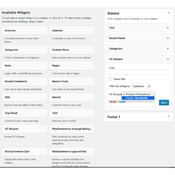The image size is (175, 175).
Task: Select the Search available widget
Action: tap(72, 97)
